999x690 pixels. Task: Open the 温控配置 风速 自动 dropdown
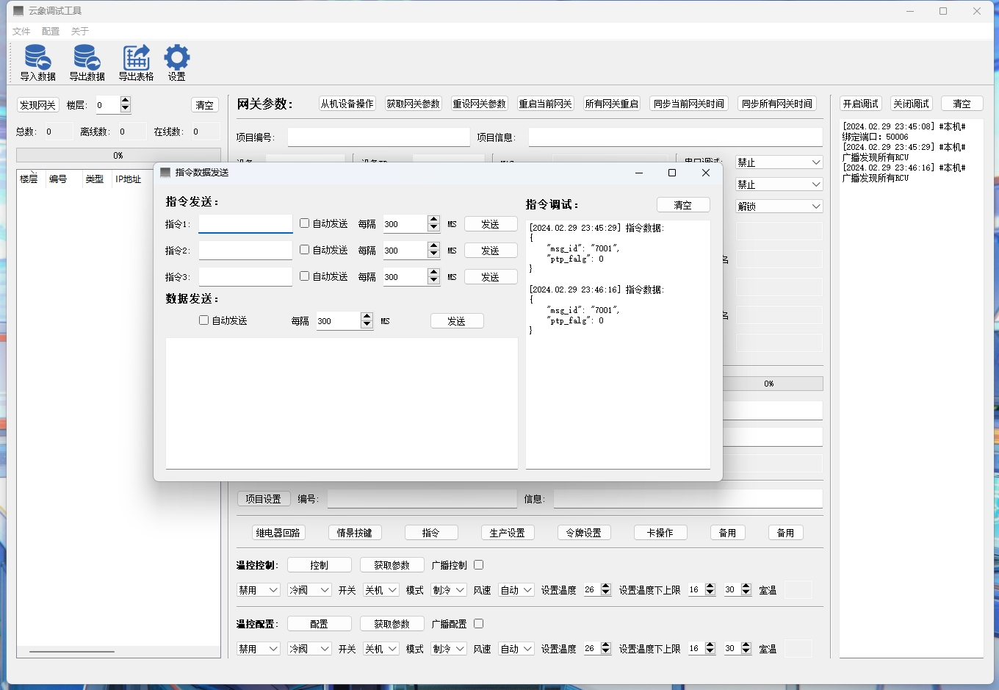coord(516,649)
